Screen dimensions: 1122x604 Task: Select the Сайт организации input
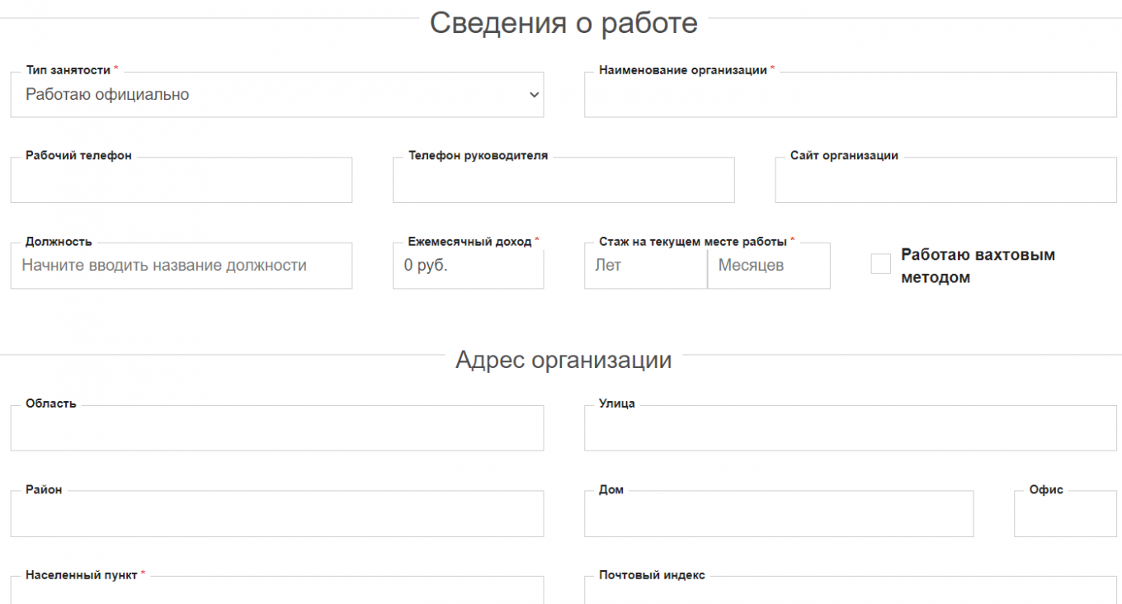point(945,181)
